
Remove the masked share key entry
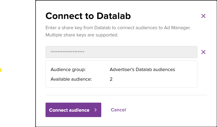click(x=203, y=52)
